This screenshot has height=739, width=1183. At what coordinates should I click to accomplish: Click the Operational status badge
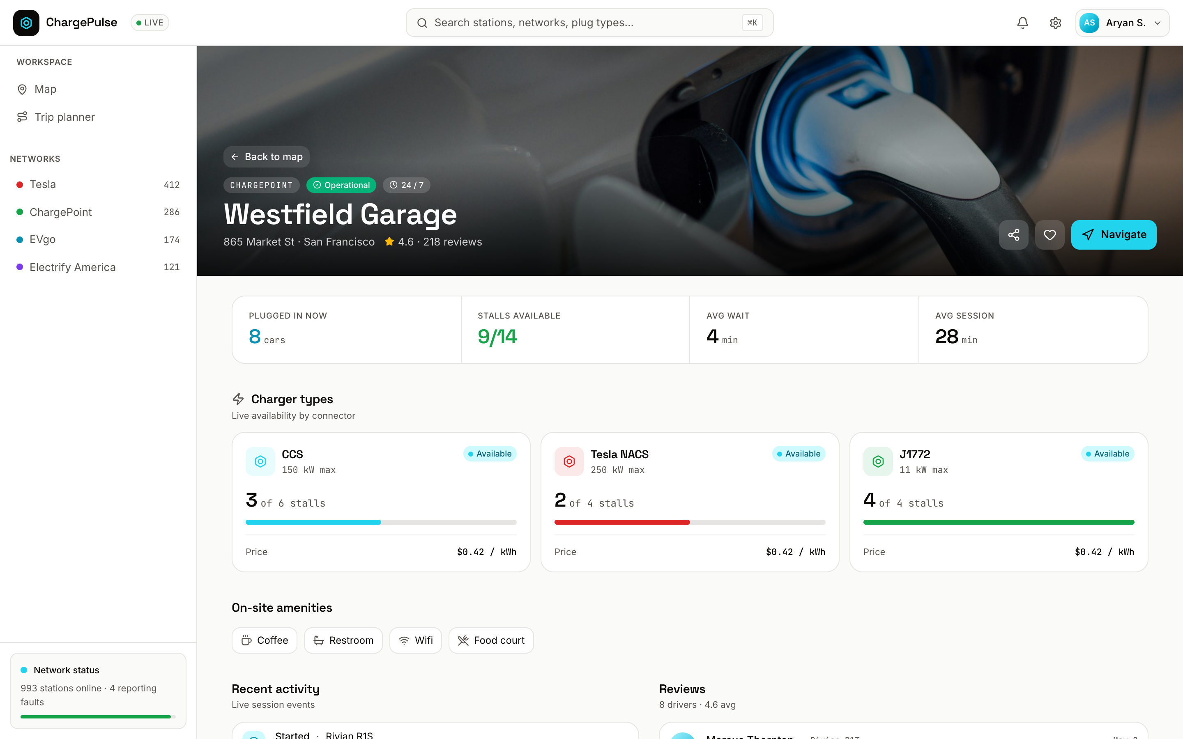[x=341, y=185]
